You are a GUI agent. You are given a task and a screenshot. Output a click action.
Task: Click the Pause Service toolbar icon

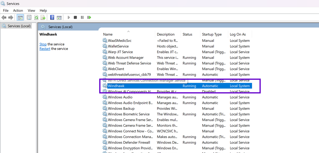82,17
